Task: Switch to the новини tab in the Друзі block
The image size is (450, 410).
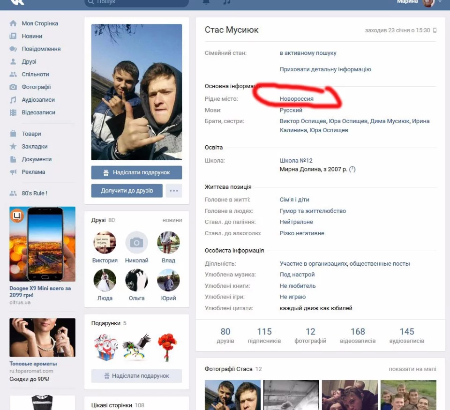Action: tap(172, 220)
